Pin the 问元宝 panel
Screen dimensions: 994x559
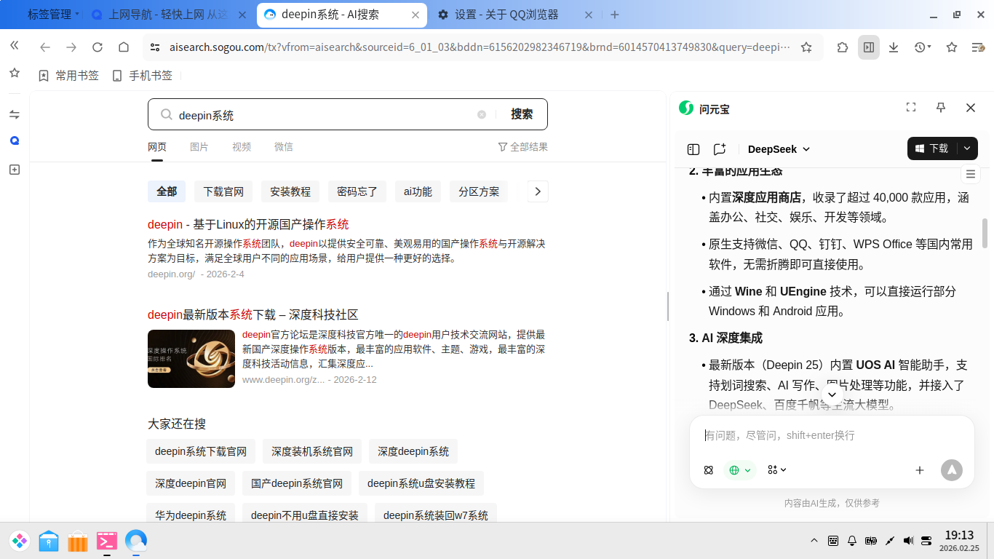(941, 108)
